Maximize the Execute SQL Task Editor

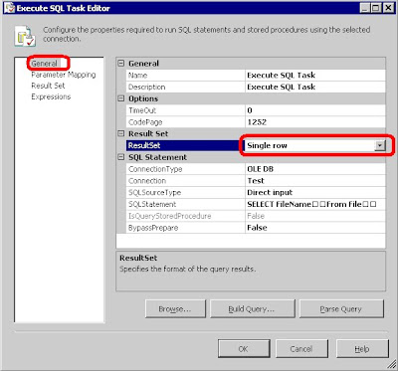pos(376,8)
